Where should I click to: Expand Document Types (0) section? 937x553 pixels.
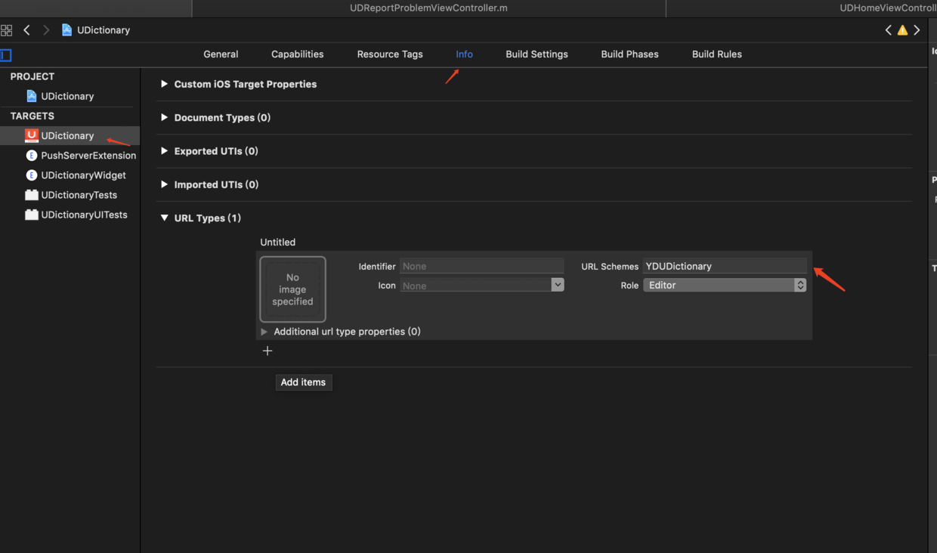point(164,117)
